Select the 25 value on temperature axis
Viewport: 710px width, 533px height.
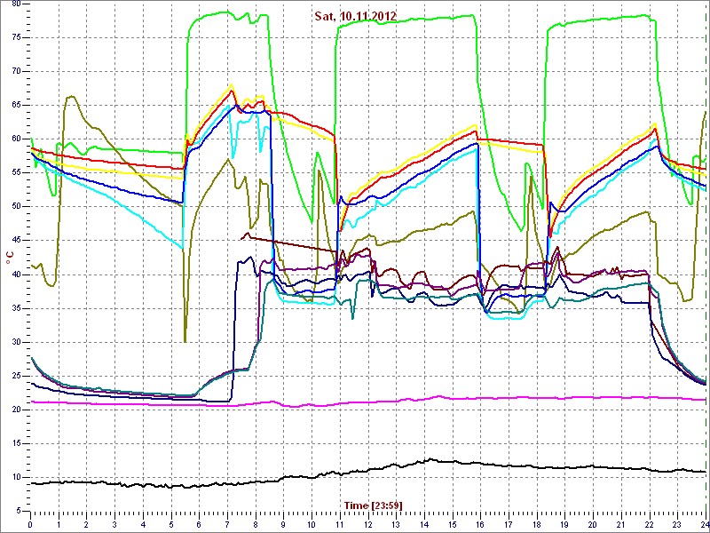(16, 376)
